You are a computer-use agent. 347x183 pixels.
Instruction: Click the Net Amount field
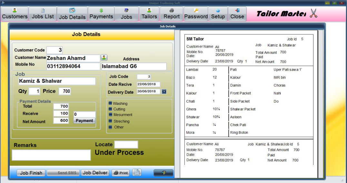click(61, 121)
